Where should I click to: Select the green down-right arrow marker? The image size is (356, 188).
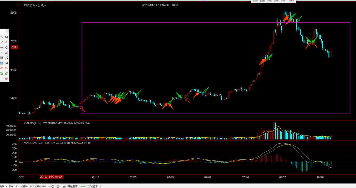point(2,74)
